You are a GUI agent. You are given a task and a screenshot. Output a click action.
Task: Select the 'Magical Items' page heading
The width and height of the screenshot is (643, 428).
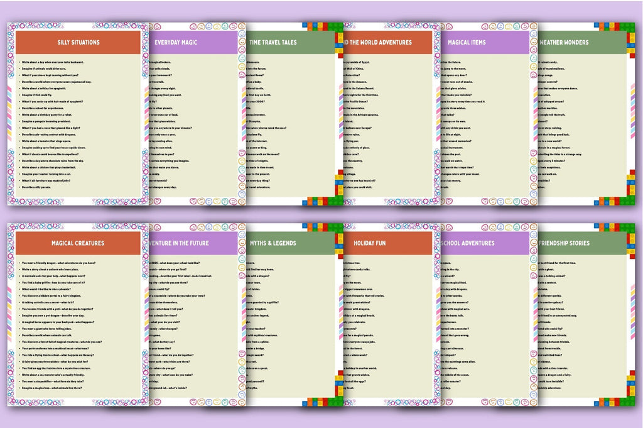(x=467, y=42)
